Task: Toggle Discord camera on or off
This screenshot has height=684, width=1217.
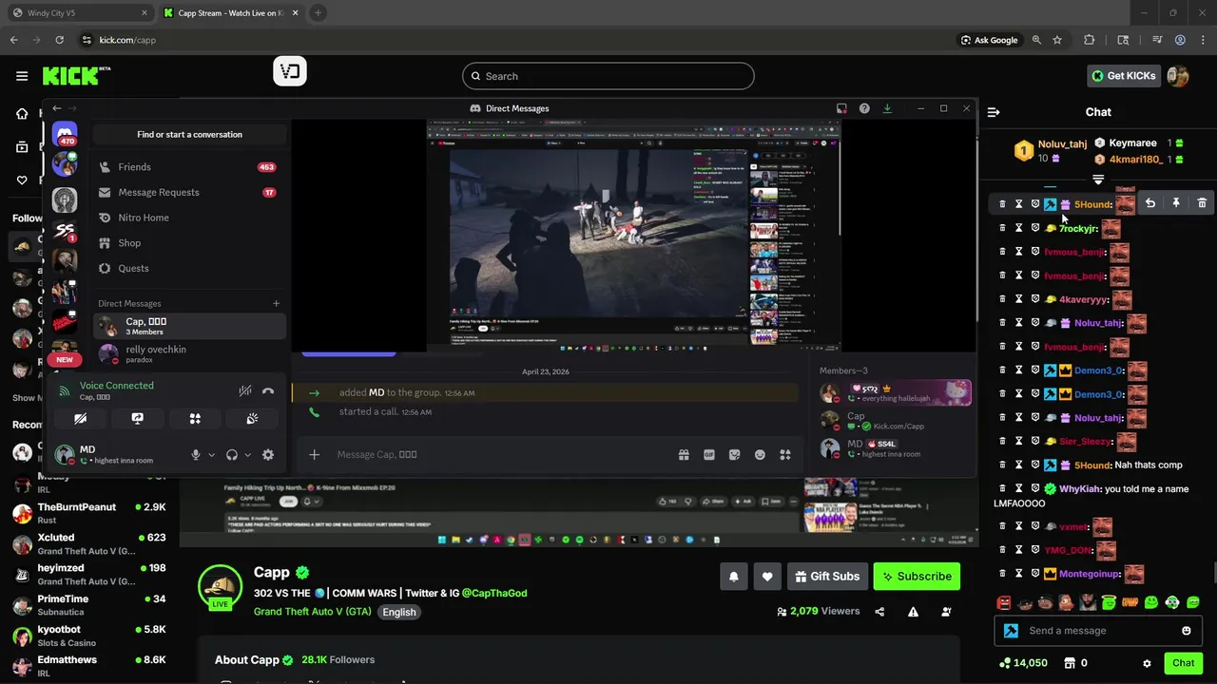Action: point(80,418)
